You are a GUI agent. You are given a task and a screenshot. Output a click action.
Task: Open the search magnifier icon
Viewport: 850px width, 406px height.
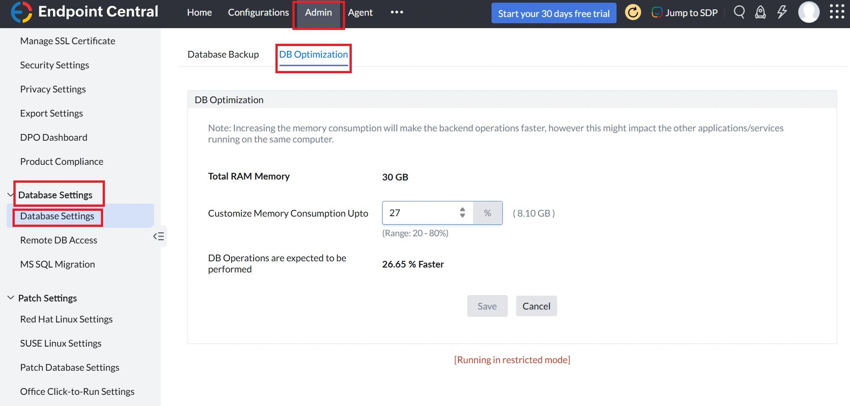(x=739, y=12)
